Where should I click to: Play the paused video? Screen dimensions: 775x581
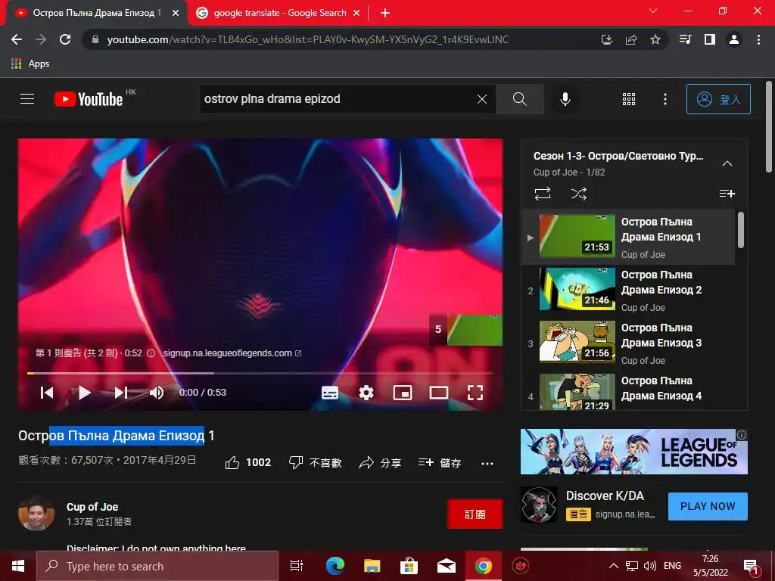tap(85, 393)
